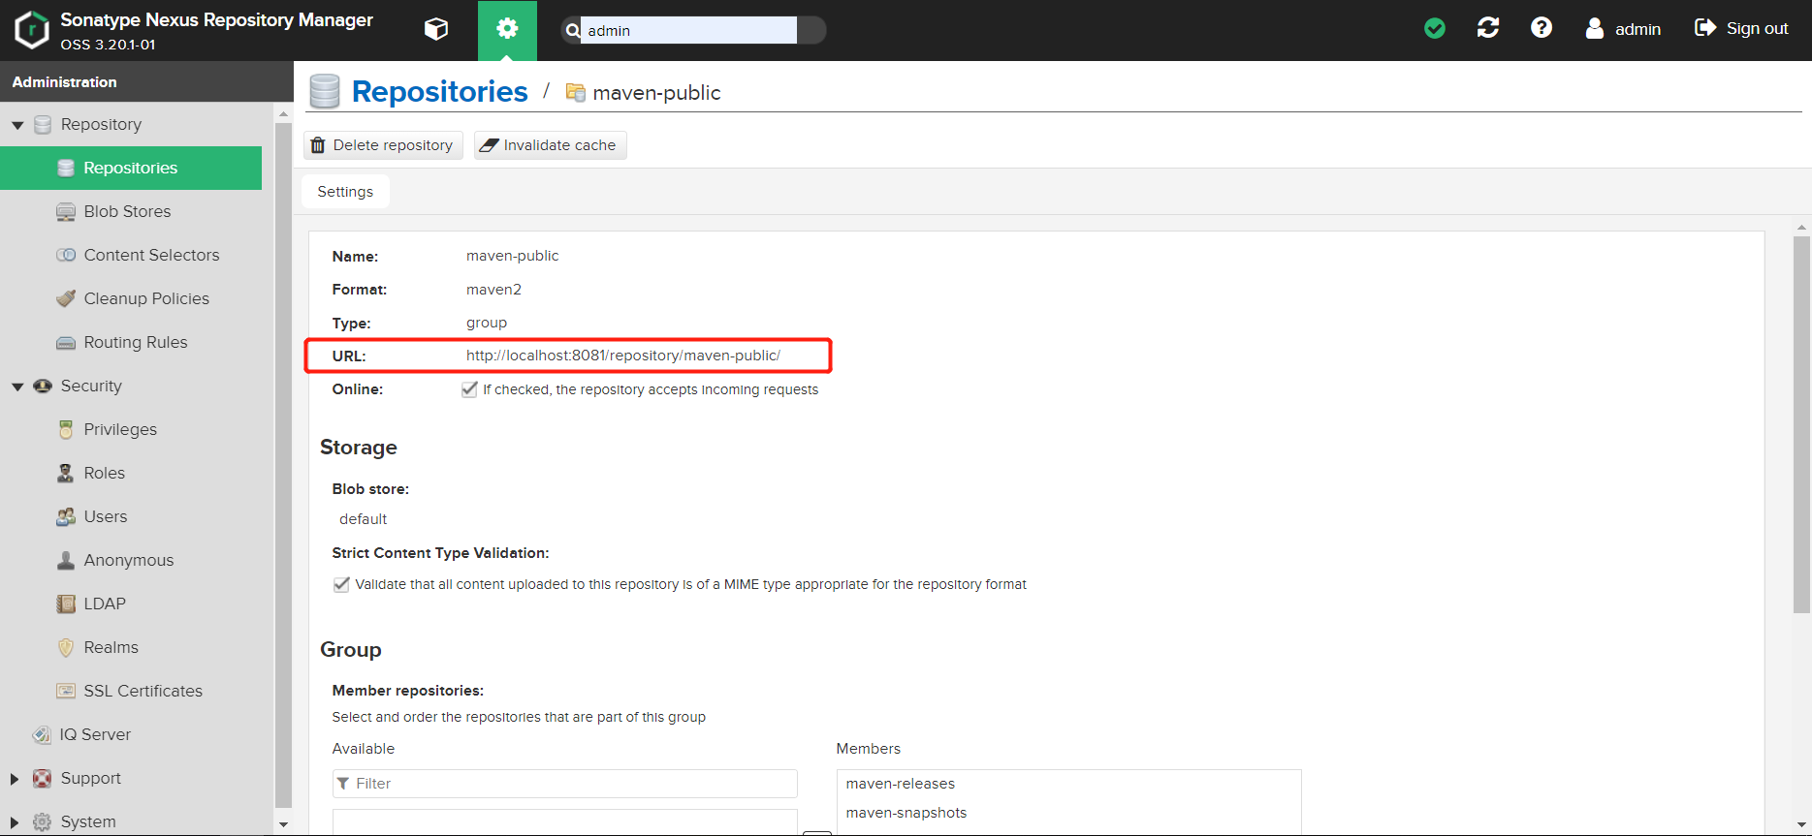Click the main panel vertical scrollbar
This screenshot has height=836, width=1812.
[x=1801, y=424]
